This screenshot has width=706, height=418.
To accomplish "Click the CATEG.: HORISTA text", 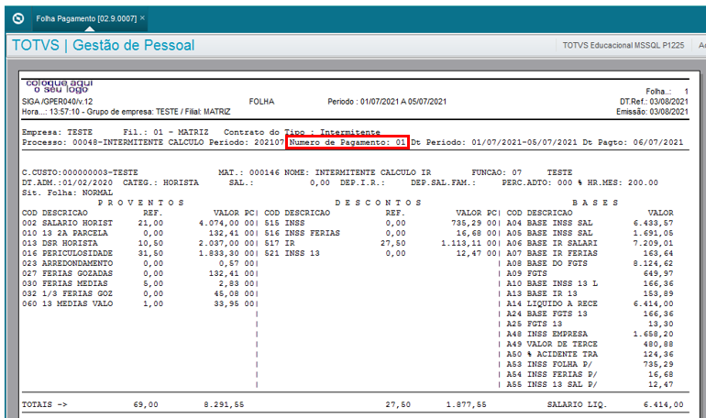I will pyautogui.click(x=160, y=182).
